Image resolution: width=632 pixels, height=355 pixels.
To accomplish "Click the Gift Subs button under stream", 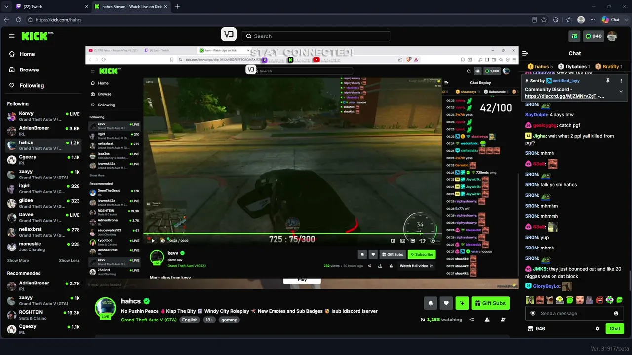I will click(x=490, y=303).
